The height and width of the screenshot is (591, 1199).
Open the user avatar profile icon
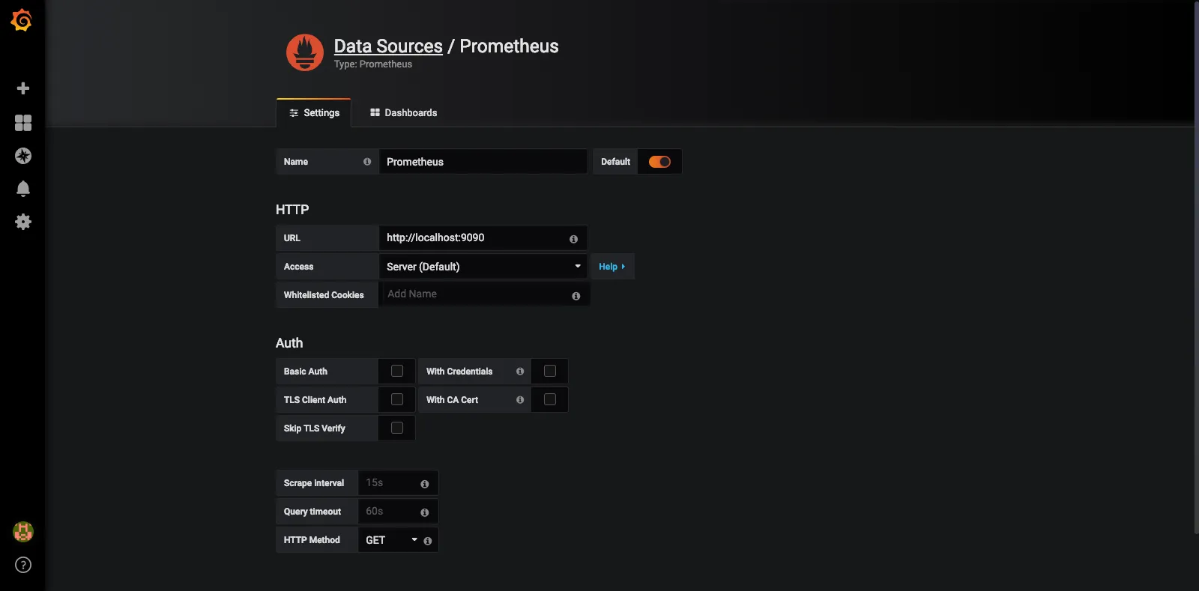pos(23,532)
